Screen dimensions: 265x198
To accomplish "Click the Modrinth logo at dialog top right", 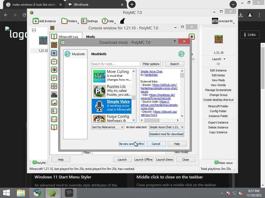I will (x=181, y=54).
